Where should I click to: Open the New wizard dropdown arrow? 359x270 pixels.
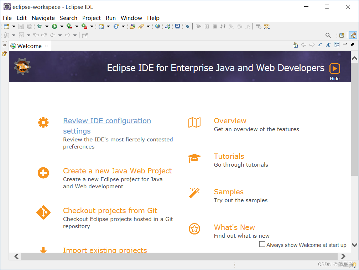[x=14, y=27]
